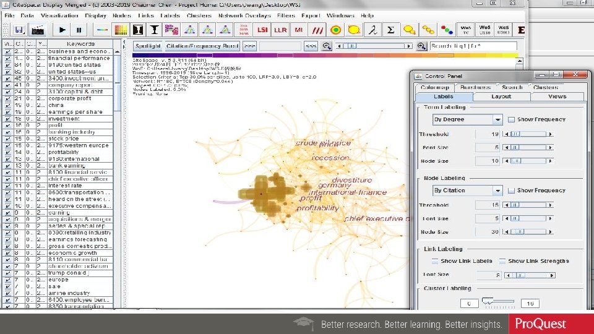Uncheck the stock price row checkbox

click(7, 139)
